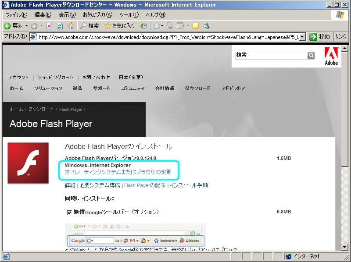The height and width of the screenshot is (262, 351).
Task: Open the 表示(V) menu
Action: (67, 15)
